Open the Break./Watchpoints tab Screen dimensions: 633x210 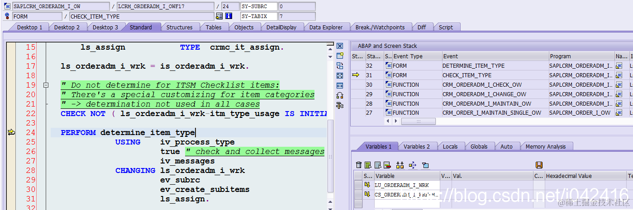(x=380, y=28)
